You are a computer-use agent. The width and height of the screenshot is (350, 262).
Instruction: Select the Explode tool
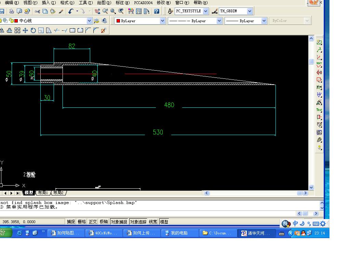104,30
